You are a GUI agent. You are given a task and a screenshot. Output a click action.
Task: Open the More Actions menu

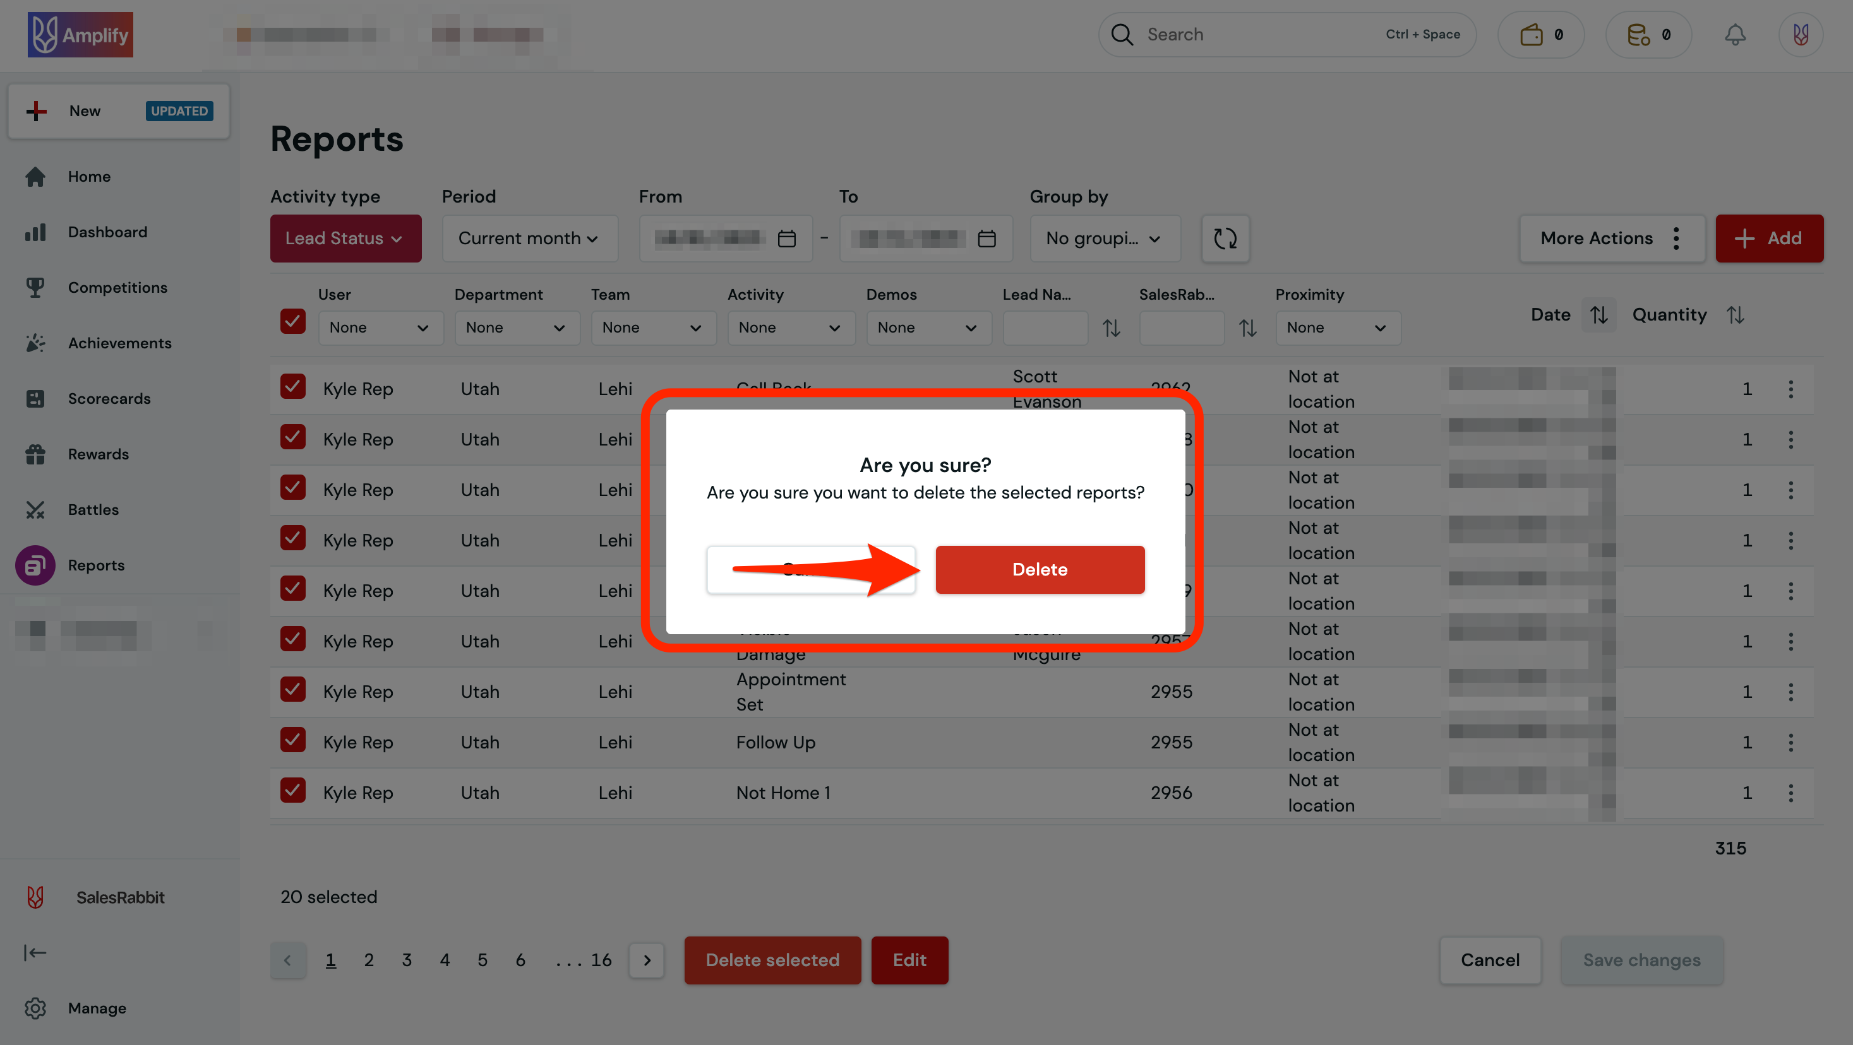pyautogui.click(x=1611, y=238)
